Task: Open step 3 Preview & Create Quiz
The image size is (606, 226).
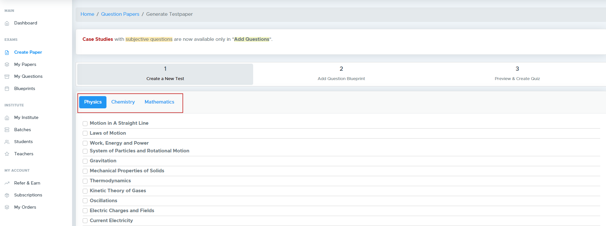Action: [517, 74]
